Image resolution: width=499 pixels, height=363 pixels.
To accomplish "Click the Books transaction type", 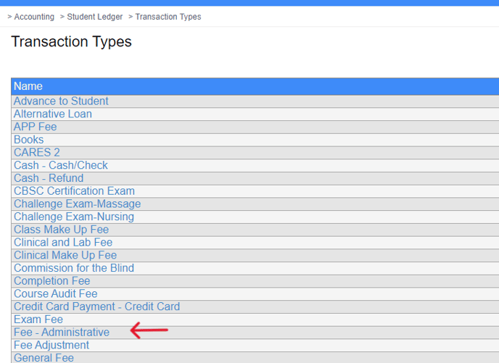I will click(x=29, y=140).
